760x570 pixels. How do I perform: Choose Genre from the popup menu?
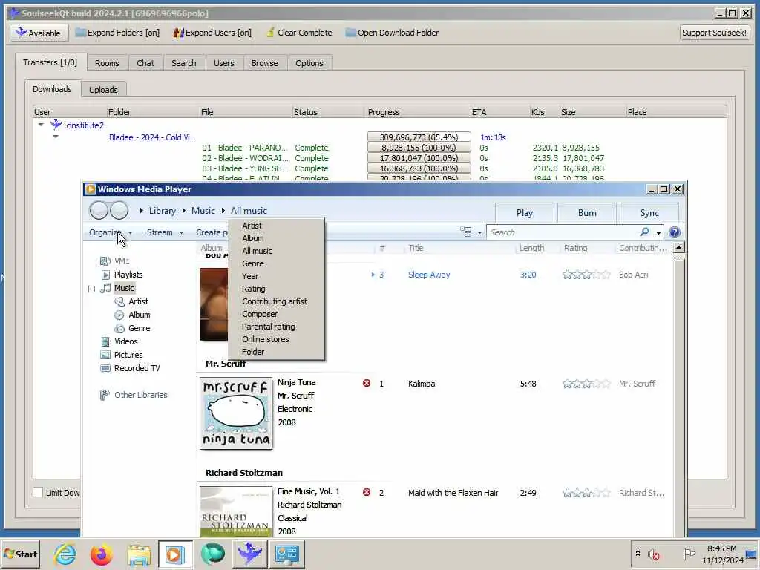tap(253, 263)
